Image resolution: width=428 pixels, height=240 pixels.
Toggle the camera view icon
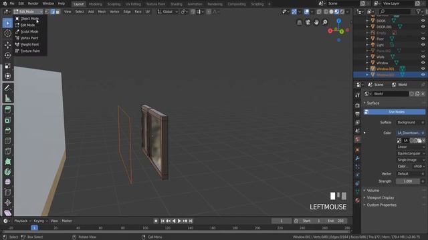[308, 22]
